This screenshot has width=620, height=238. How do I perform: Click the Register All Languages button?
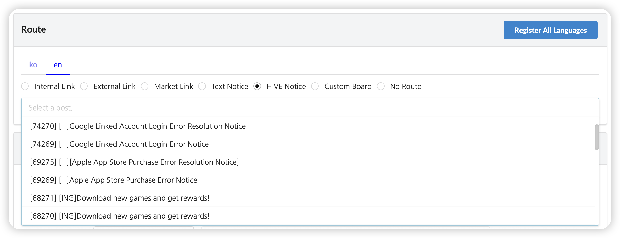click(550, 30)
